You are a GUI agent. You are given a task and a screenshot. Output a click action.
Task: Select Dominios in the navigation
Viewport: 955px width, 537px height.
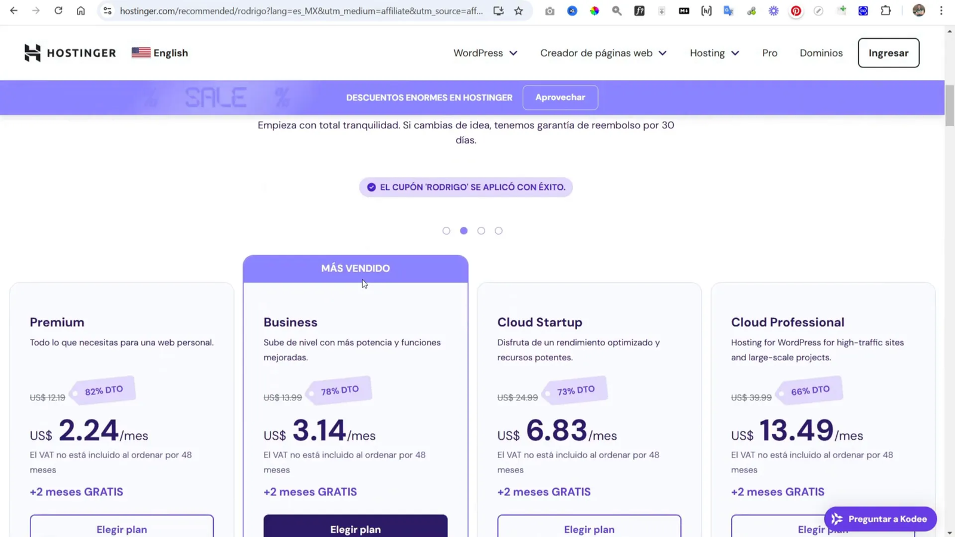coord(821,53)
